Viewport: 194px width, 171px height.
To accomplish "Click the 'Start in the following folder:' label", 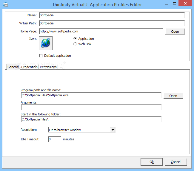I will tap(41, 114).
